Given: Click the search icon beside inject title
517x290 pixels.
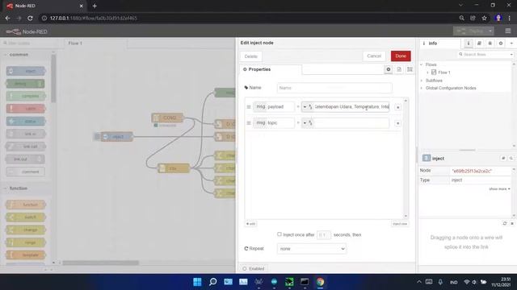Looking at the screenshot, I should (x=511, y=158).
